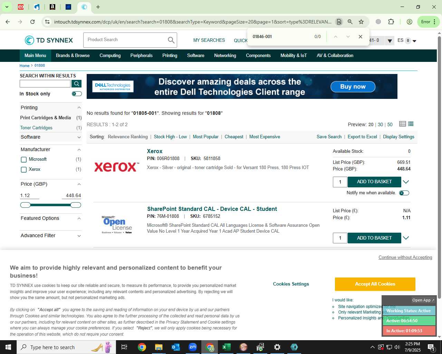Open Chrome profile avatar icon

coord(410,22)
